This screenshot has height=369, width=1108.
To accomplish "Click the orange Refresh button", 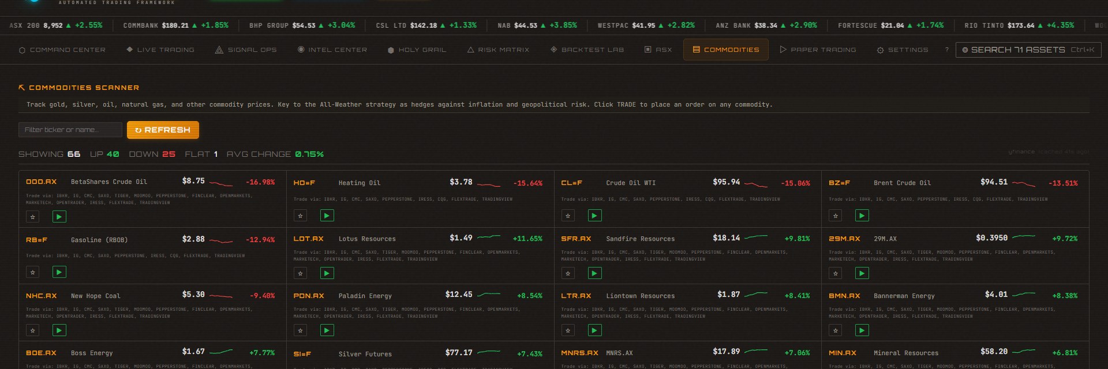I will point(163,130).
